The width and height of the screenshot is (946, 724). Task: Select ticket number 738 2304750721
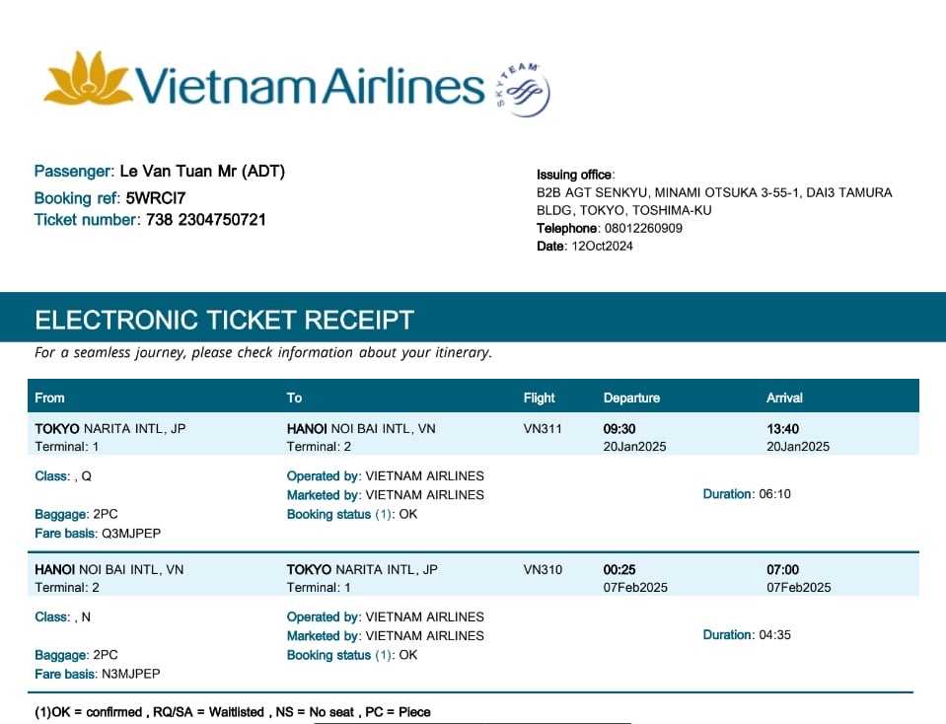(205, 219)
